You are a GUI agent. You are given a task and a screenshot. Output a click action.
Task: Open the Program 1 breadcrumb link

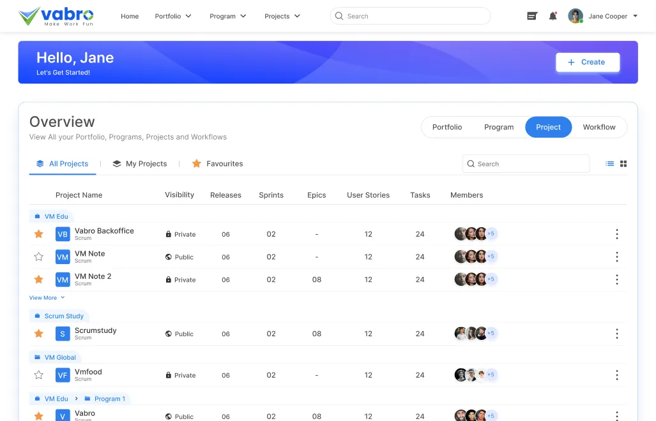pyautogui.click(x=109, y=399)
